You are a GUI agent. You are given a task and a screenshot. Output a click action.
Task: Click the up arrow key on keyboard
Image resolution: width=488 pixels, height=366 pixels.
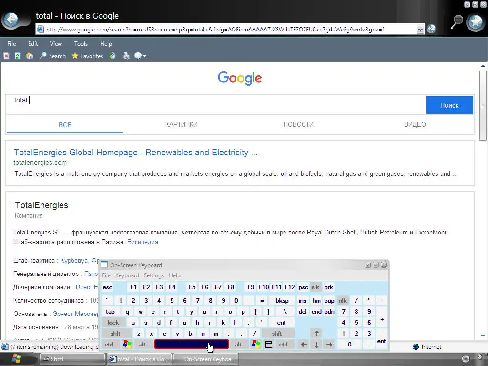(x=316, y=333)
